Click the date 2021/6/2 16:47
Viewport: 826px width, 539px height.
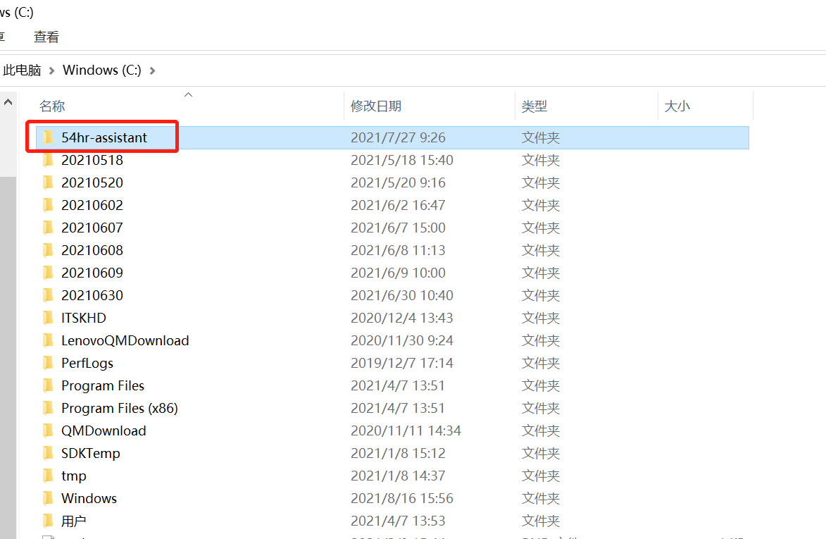click(x=399, y=205)
